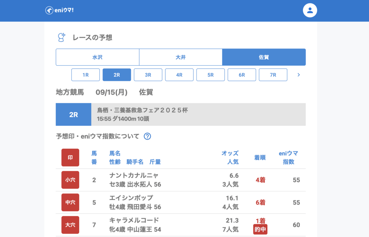Viewport: 369px width, 237px height.
Task: Click the 中穴 prediction mark badge
Action: coord(70,202)
